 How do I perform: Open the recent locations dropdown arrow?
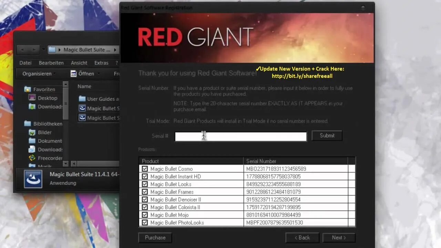(x=43, y=49)
